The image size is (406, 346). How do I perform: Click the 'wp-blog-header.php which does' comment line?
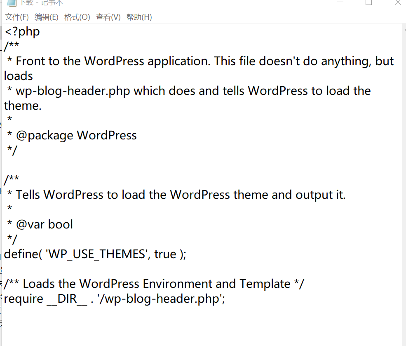[189, 91]
